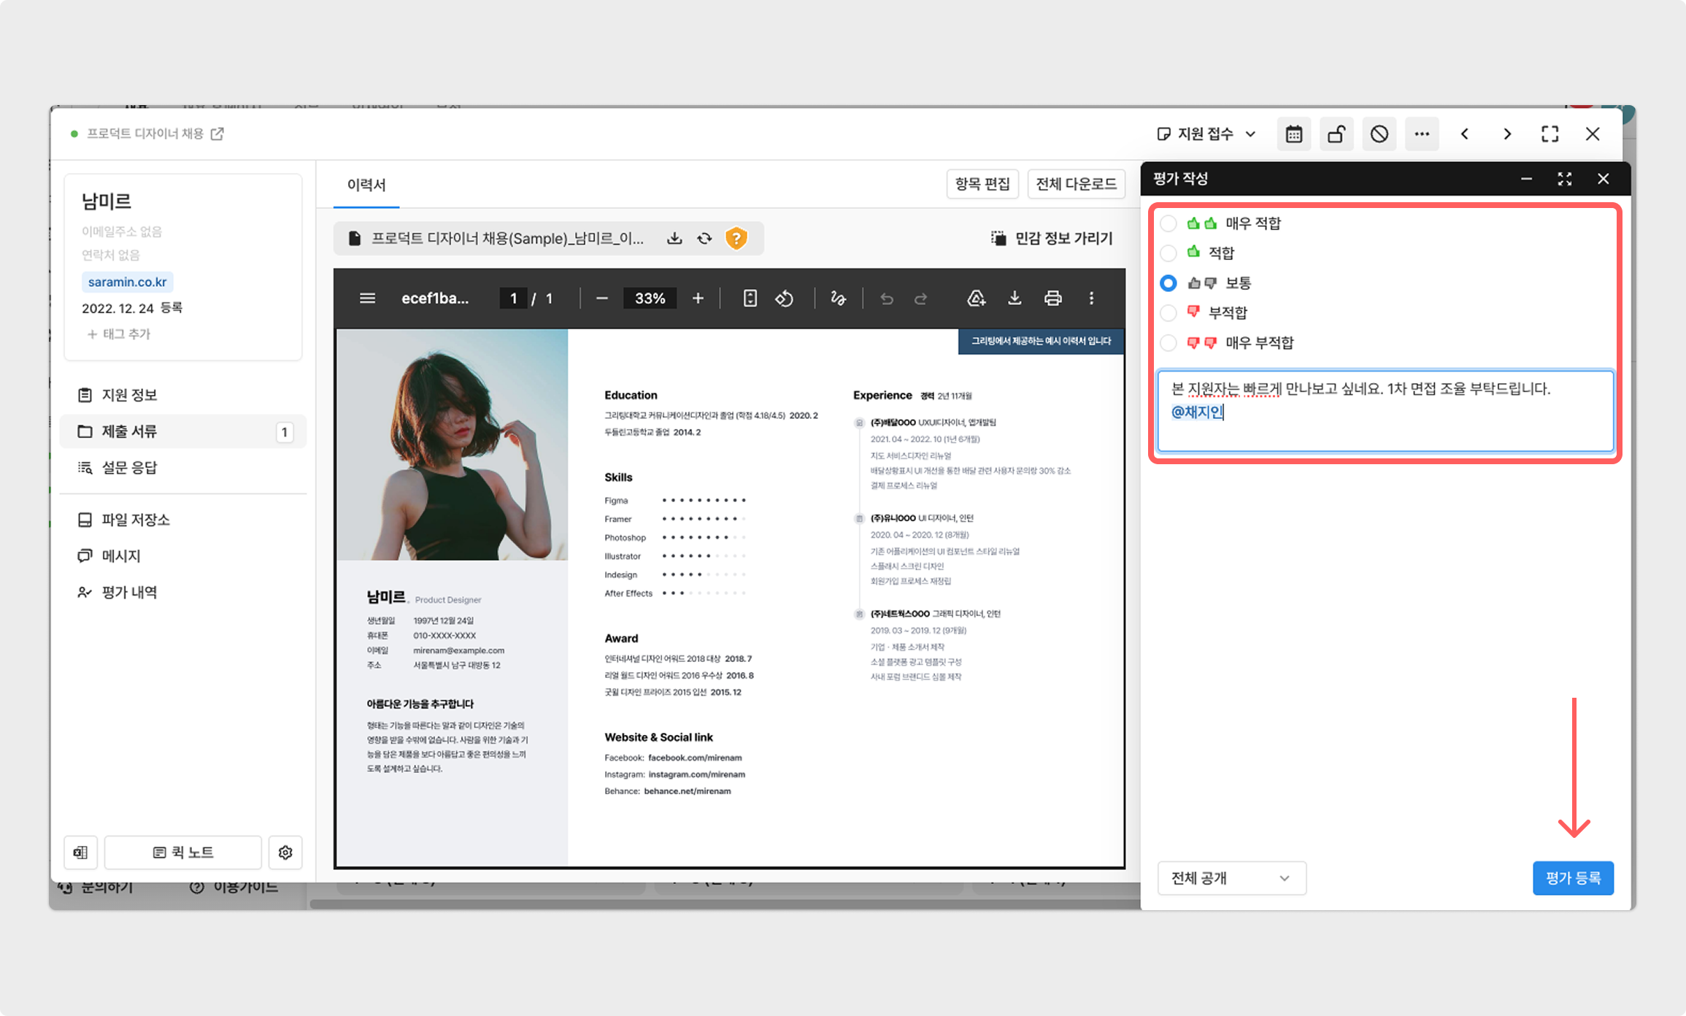Click the PDF page number field
The height and width of the screenshot is (1016, 1686).
pyautogui.click(x=514, y=299)
